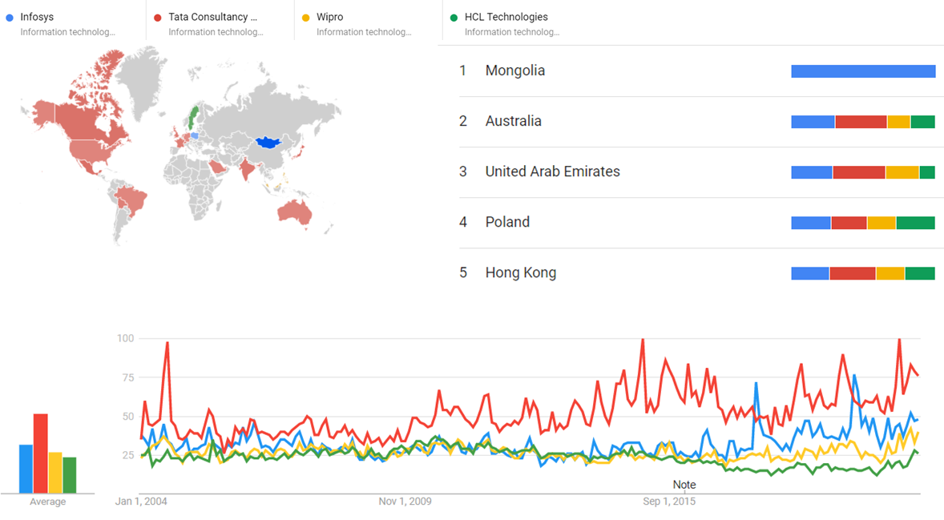This screenshot has height=520, width=944.
Task: Click Brazil on the world map
Action: point(131,201)
